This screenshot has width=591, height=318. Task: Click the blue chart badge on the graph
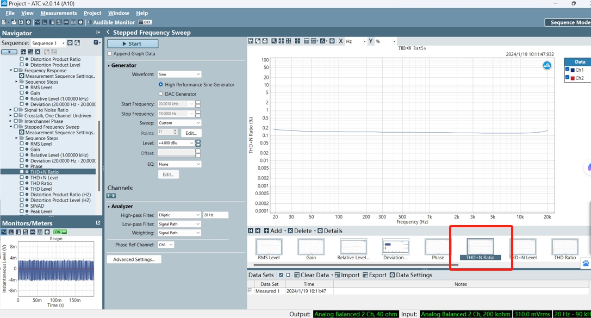pos(547,66)
